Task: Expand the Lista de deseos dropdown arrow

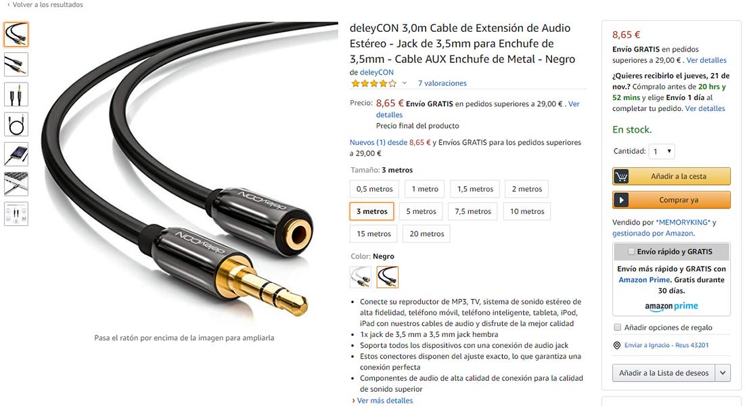Action: pos(723,372)
